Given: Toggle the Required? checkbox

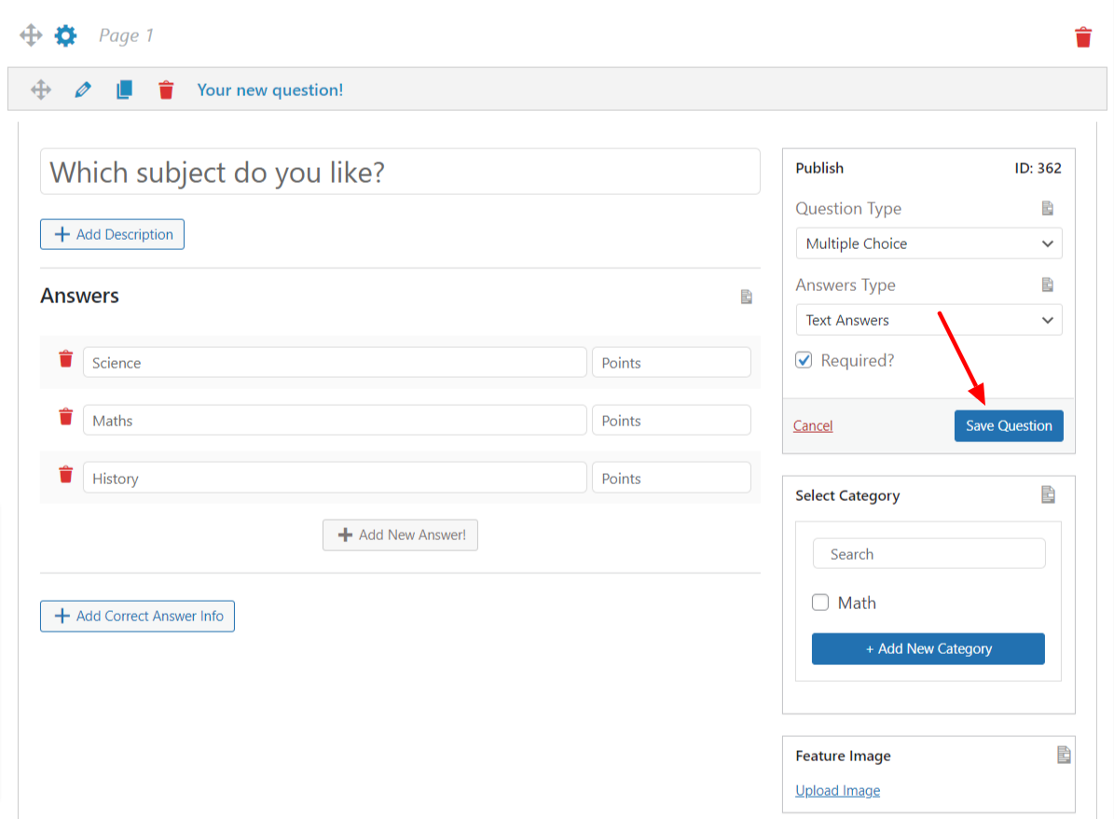Looking at the screenshot, I should [804, 360].
